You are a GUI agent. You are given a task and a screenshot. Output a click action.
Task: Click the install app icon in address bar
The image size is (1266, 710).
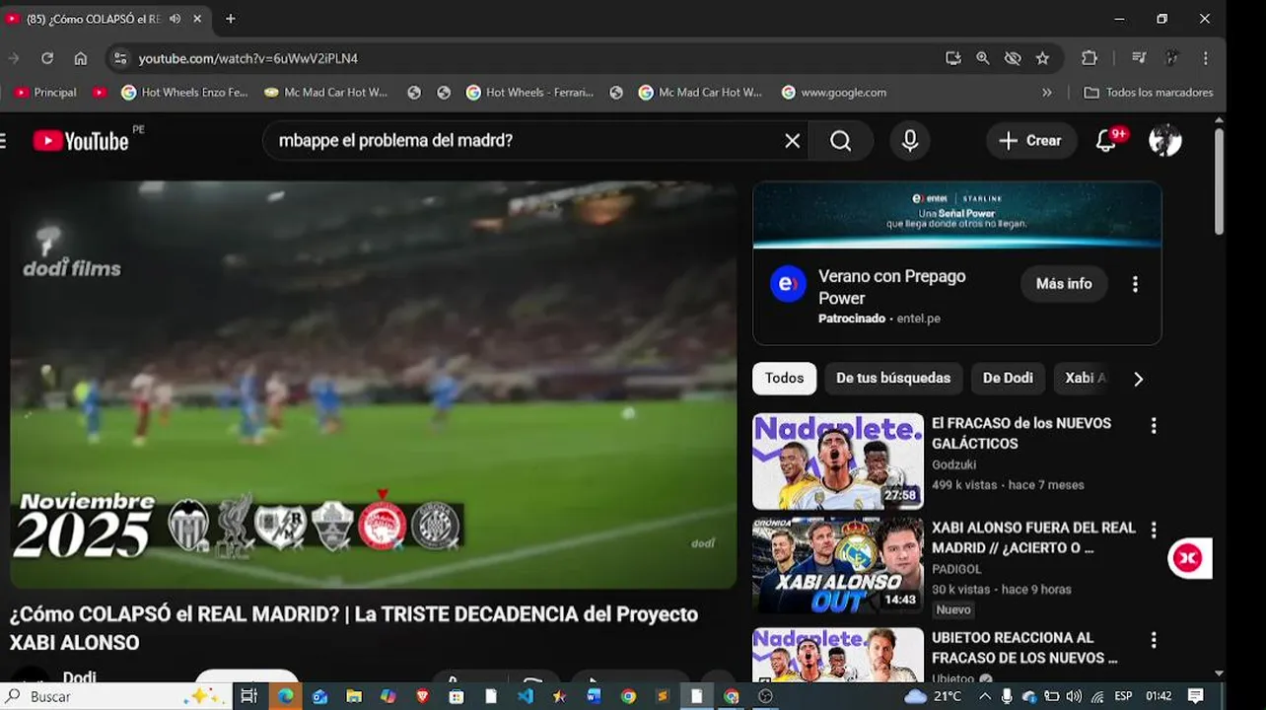(952, 58)
